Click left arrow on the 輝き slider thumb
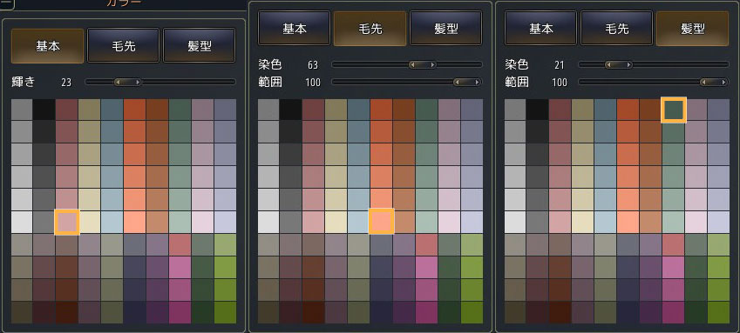The image size is (740, 333). [118, 82]
